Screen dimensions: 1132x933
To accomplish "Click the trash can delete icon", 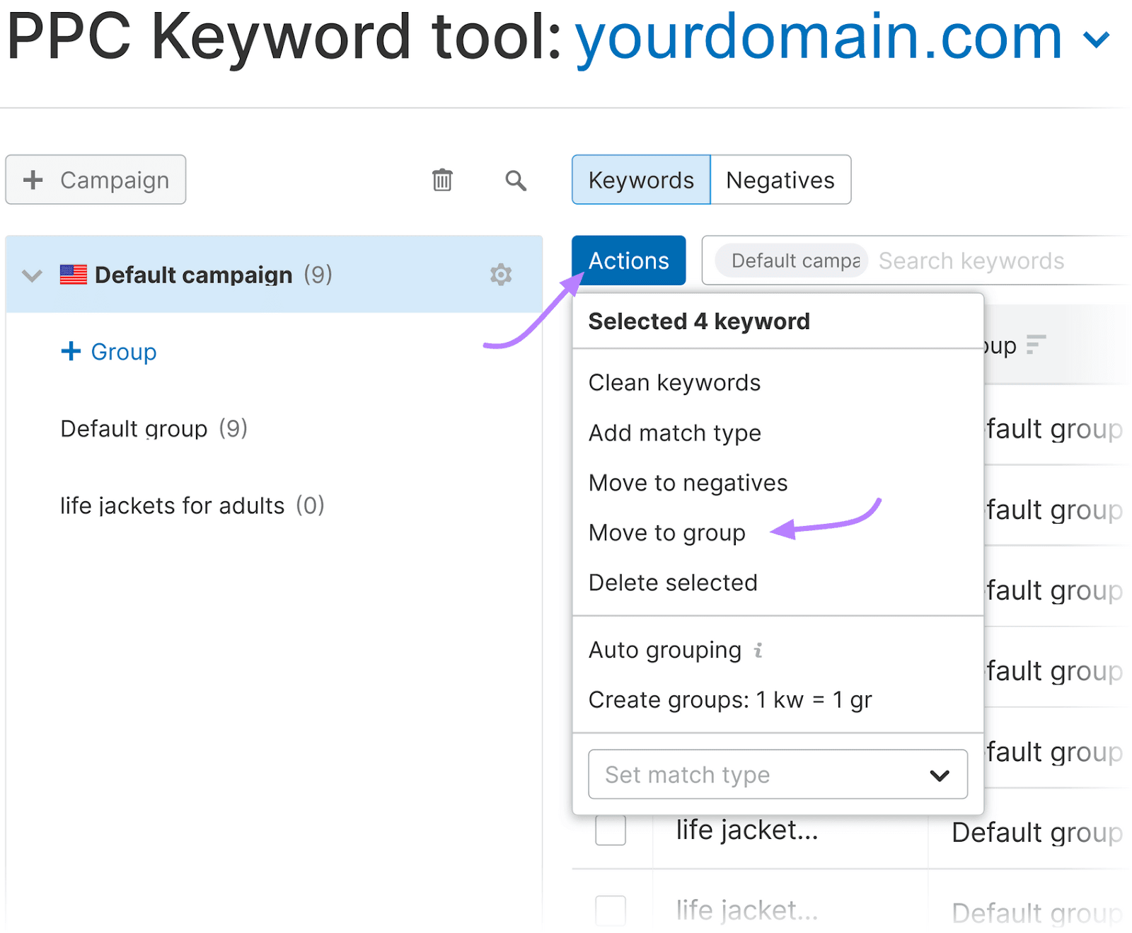I will 442,180.
